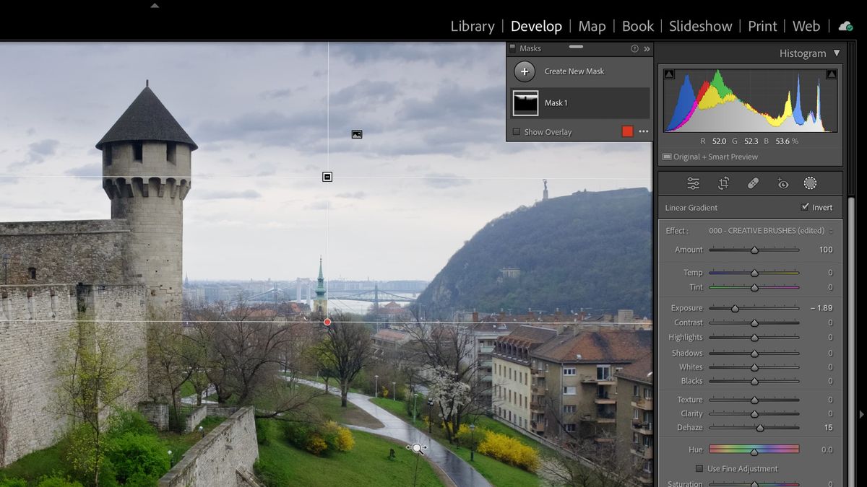Enable Use Fine Adjustment for Hue
This screenshot has width=867, height=487.
[x=699, y=468]
